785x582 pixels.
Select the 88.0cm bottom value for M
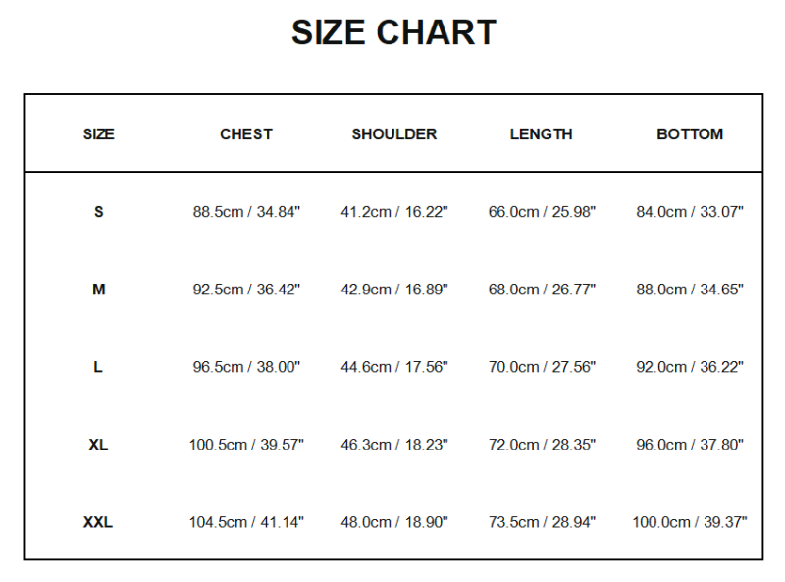click(690, 290)
